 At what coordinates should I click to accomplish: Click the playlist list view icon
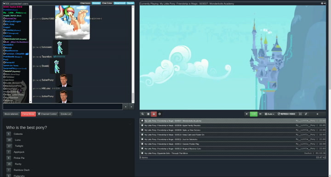pyautogui.click(x=148, y=114)
